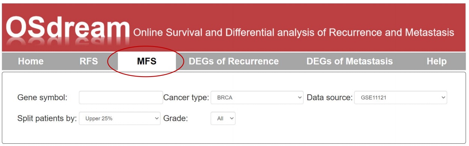469x146 pixels.
Task: Click the Gene symbol input field
Action: coord(121,98)
